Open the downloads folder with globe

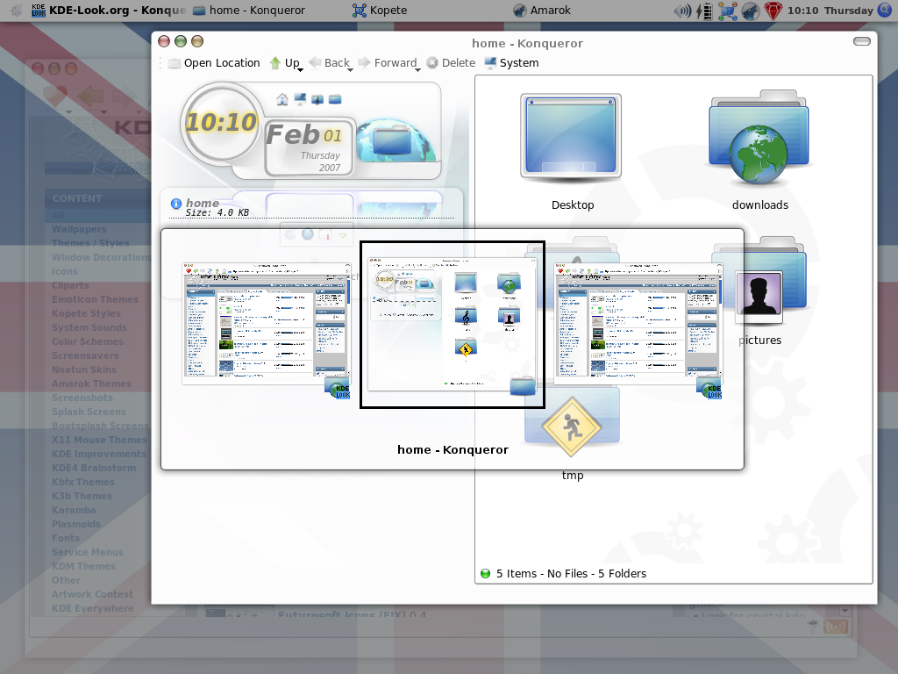pos(759,138)
